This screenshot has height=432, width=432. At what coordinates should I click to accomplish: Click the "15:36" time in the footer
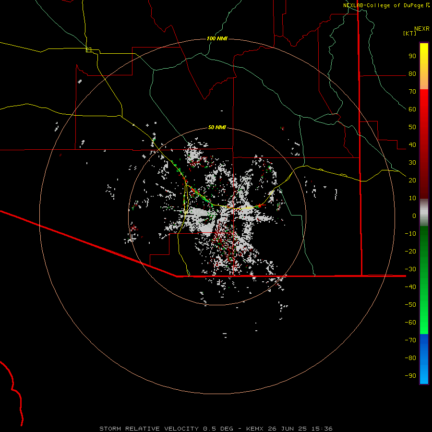tap(322, 429)
